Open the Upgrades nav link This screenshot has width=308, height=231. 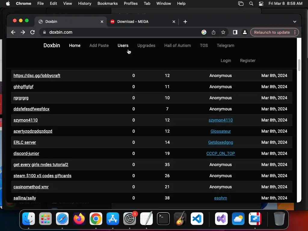coord(146,45)
